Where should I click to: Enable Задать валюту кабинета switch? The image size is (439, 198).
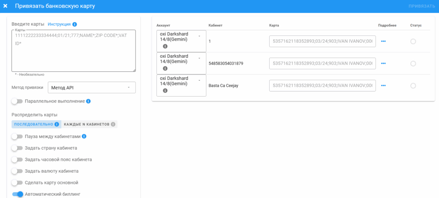pos(17,171)
